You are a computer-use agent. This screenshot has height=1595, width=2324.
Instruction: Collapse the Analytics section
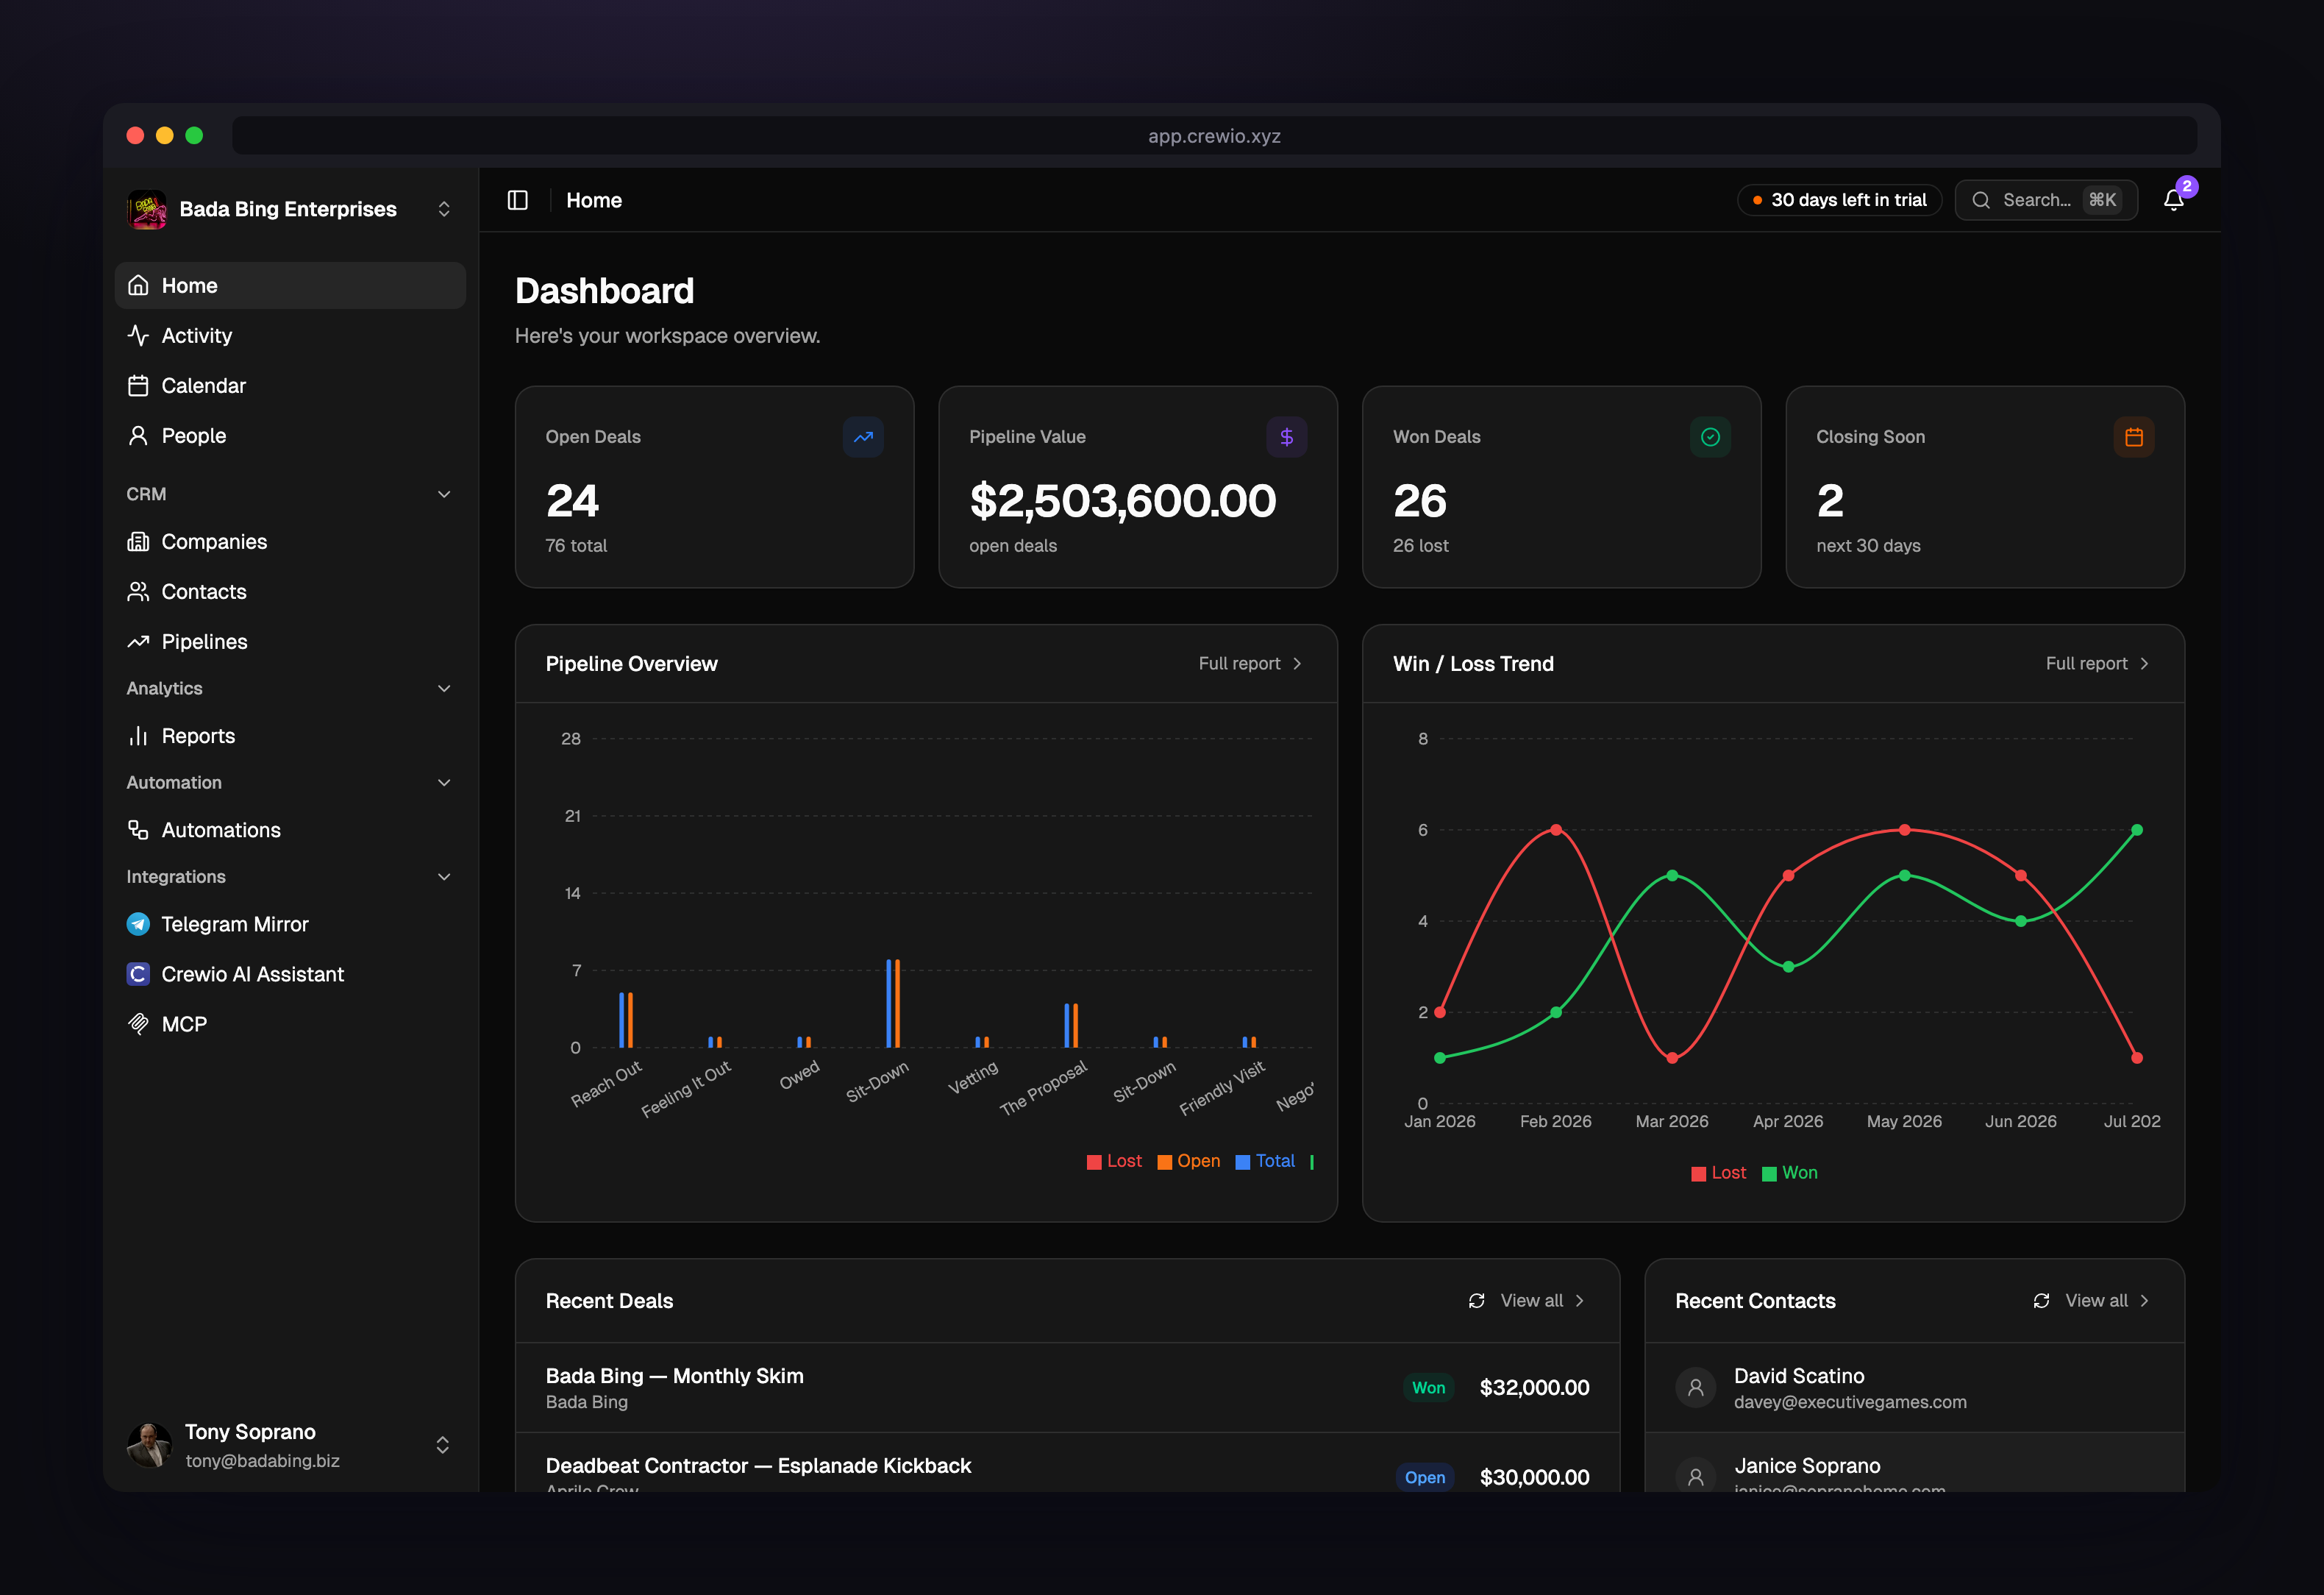[x=444, y=689]
